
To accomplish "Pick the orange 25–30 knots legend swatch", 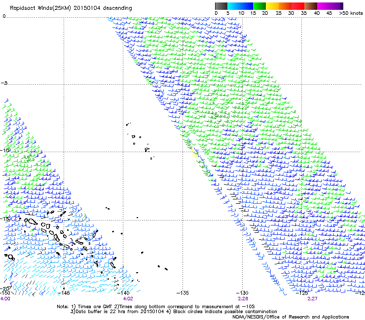I will tap(285, 6).
